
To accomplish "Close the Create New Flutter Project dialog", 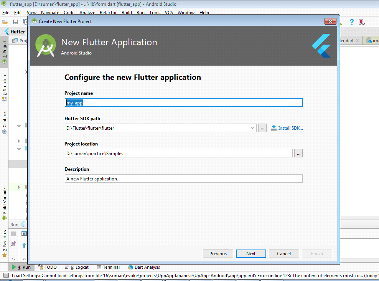I will tap(330, 21).
